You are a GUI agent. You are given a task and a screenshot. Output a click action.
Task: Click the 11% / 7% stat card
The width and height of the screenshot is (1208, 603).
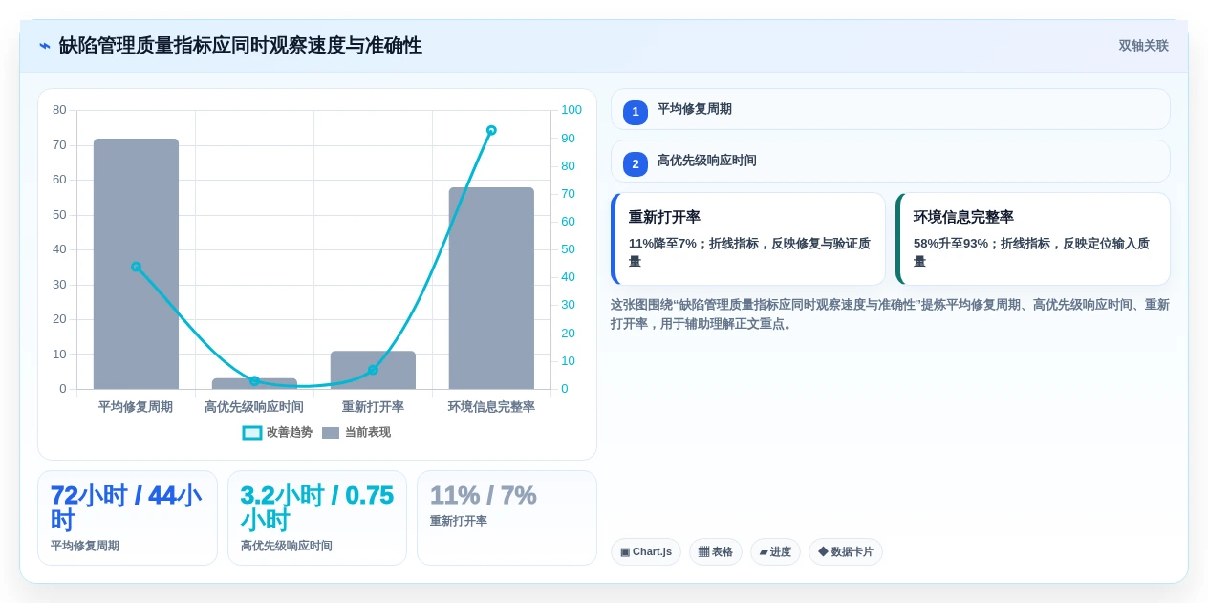[507, 518]
